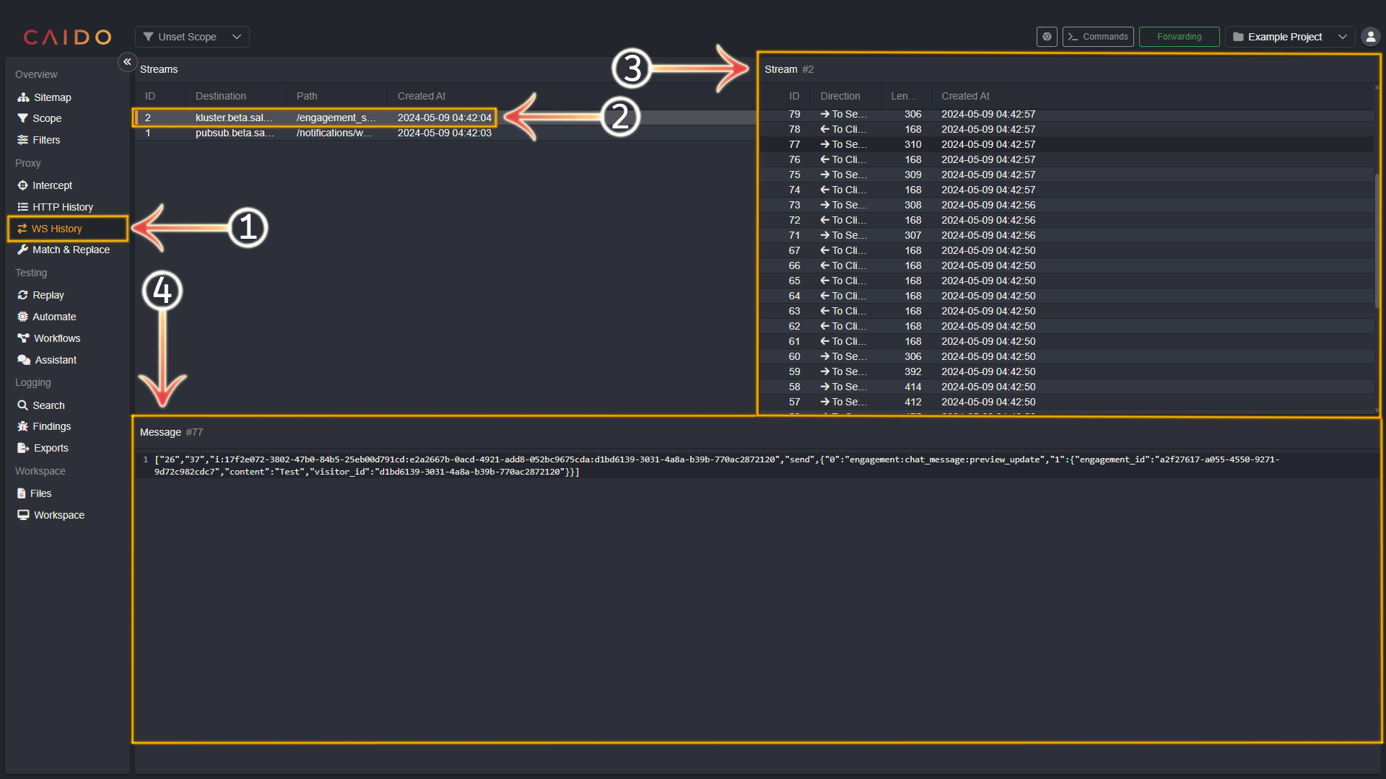Select the HTTP History menu item
Image resolution: width=1386 pixels, height=779 pixels.
62,206
